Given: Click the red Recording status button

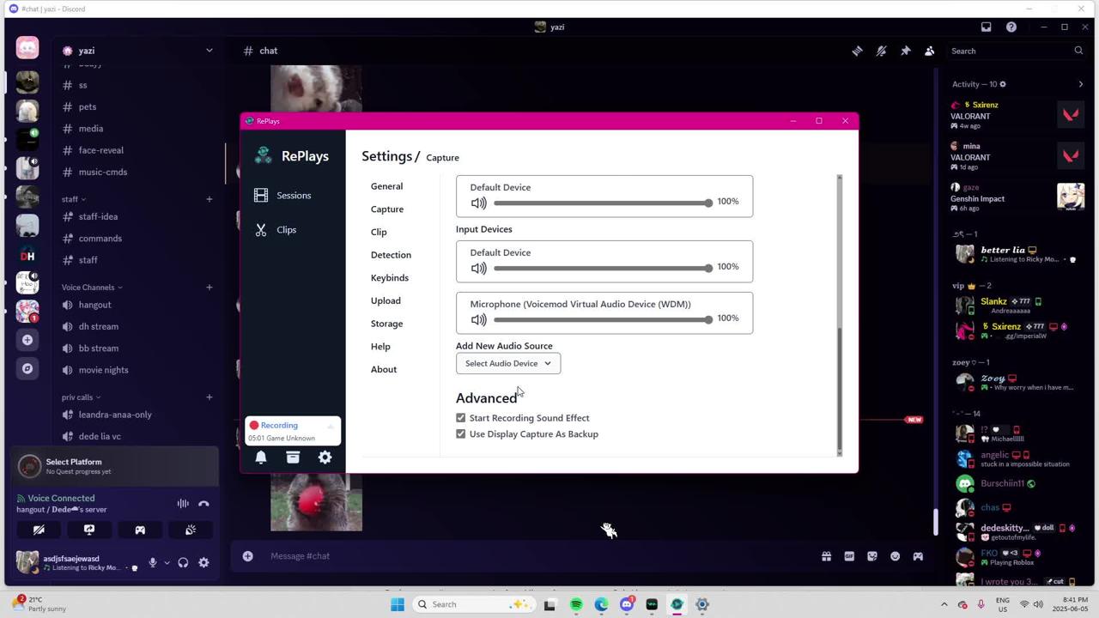Looking at the screenshot, I should click(292, 431).
